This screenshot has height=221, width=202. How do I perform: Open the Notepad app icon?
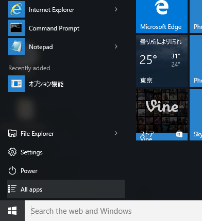pos(16,46)
